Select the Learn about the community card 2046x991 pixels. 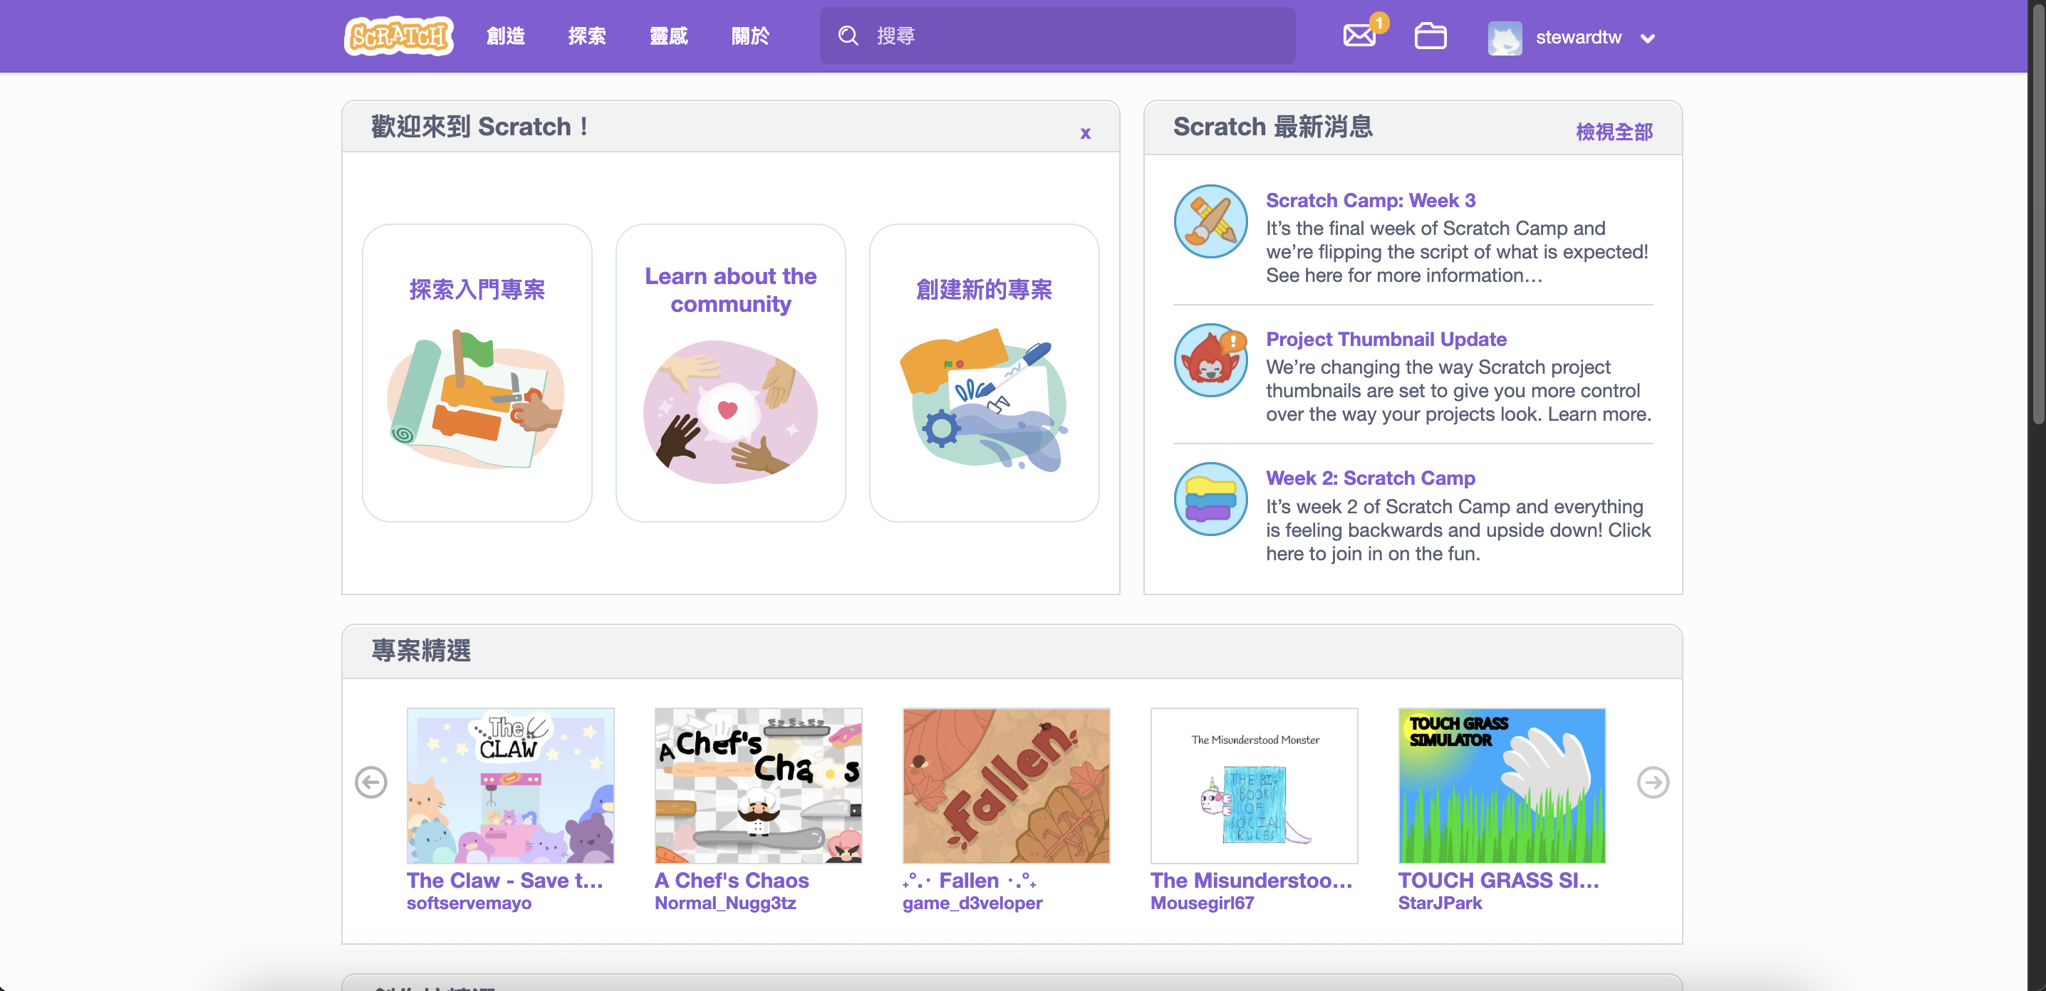pos(730,373)
